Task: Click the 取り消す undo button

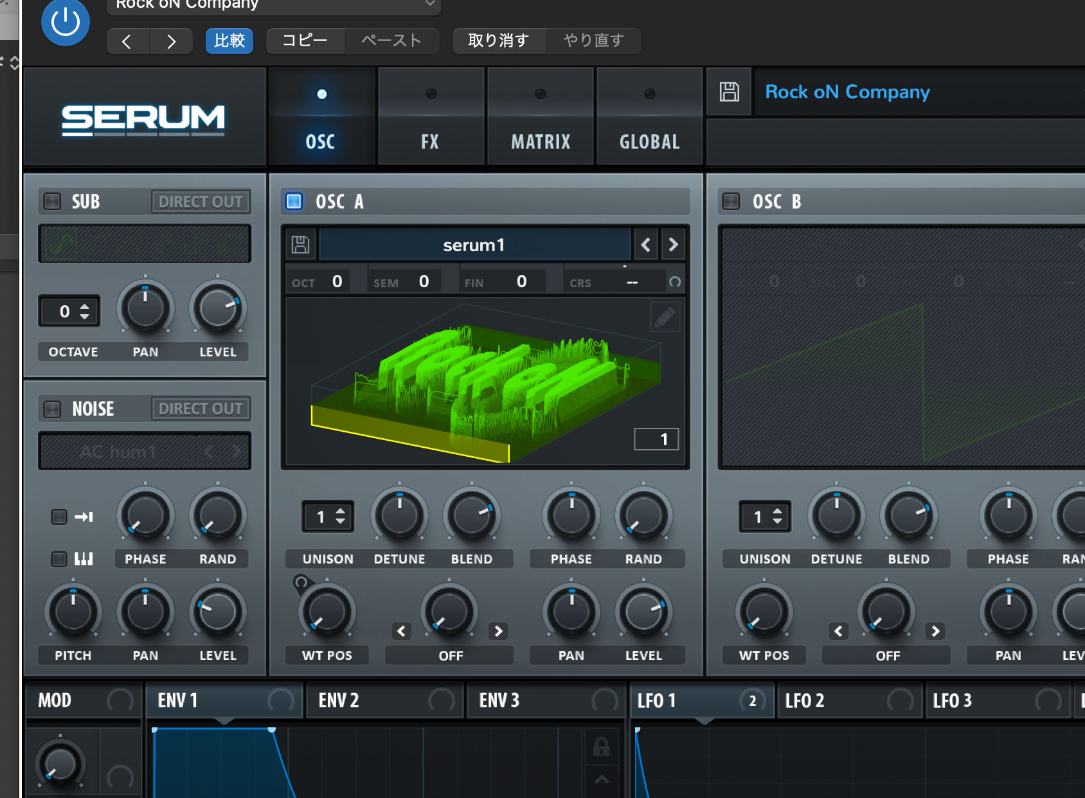Action: (499, 41)
